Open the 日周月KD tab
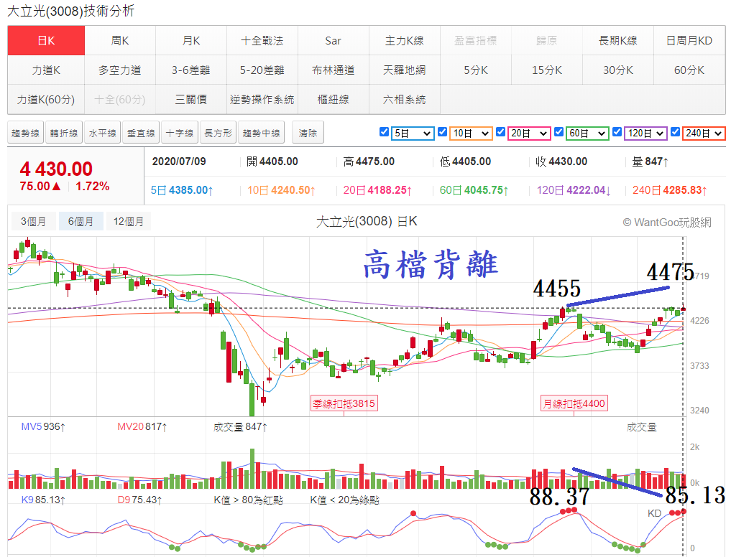731x557 pixels. 689,40
